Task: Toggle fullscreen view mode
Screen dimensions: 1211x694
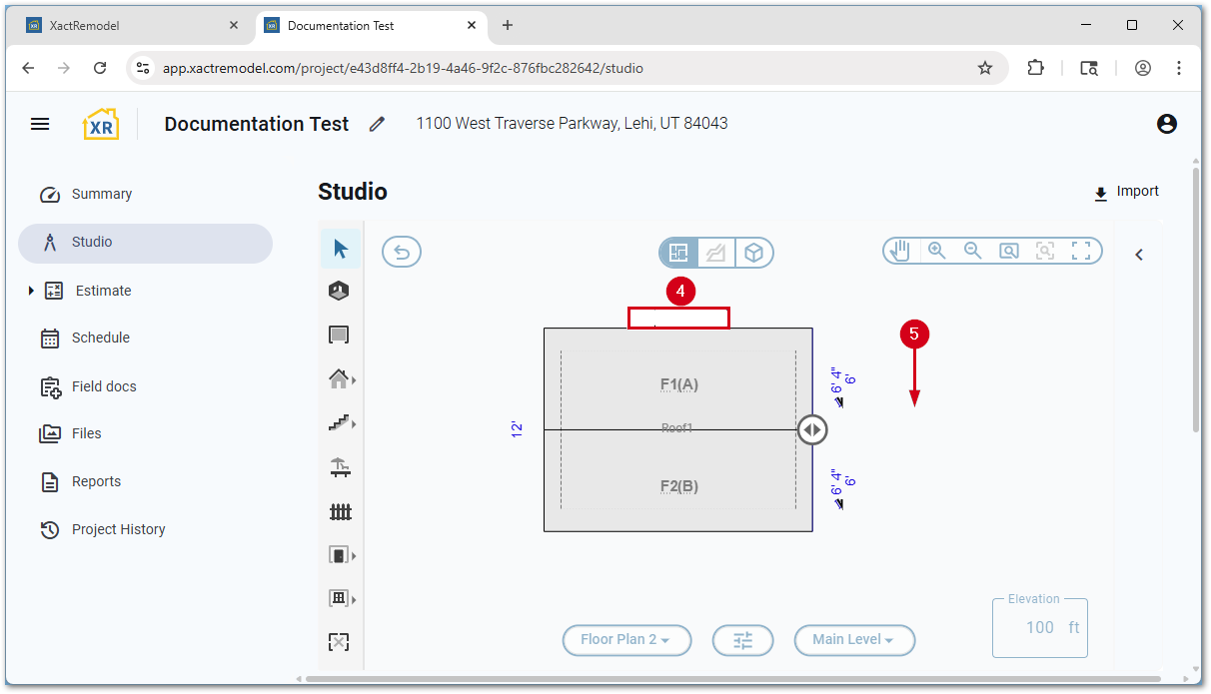Action: (x=1082, y=251)
